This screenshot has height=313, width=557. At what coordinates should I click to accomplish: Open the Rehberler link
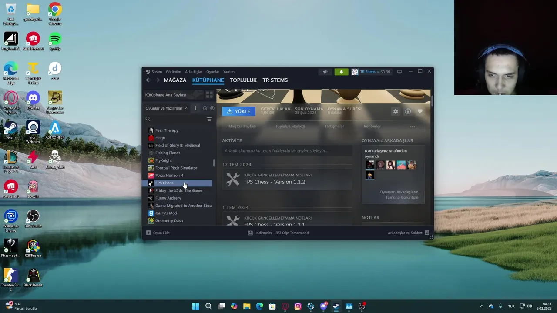pyautogui.click(x=372, y=126)
